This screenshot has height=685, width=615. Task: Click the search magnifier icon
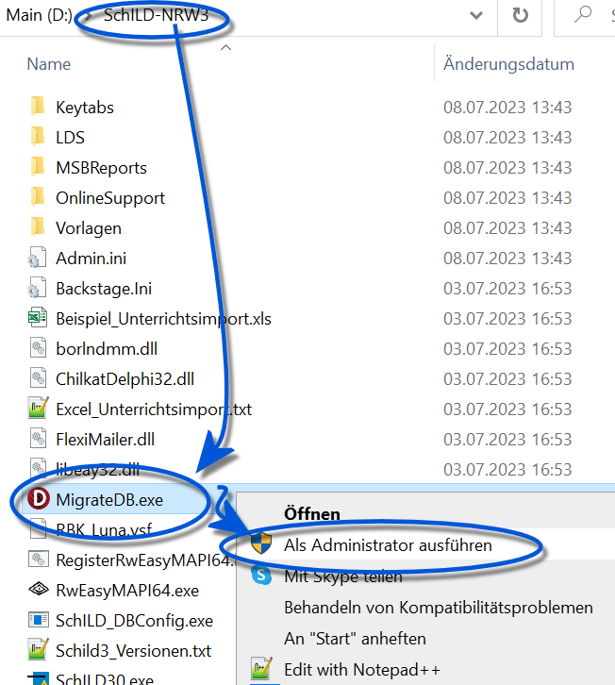(x=583, y=14)
